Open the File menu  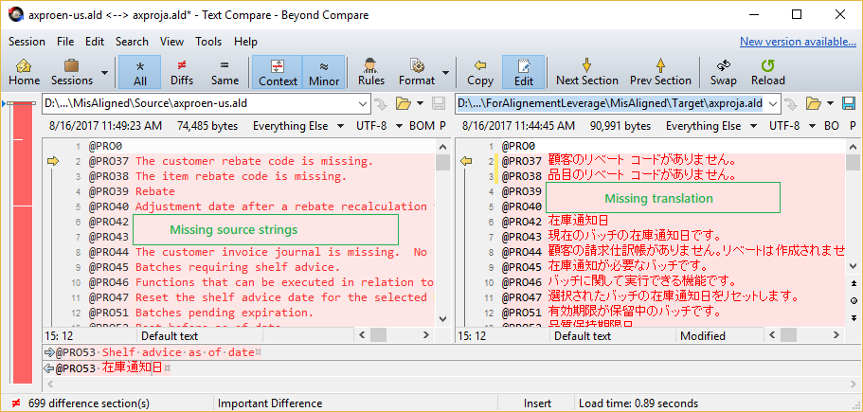(x=65, y=42)
